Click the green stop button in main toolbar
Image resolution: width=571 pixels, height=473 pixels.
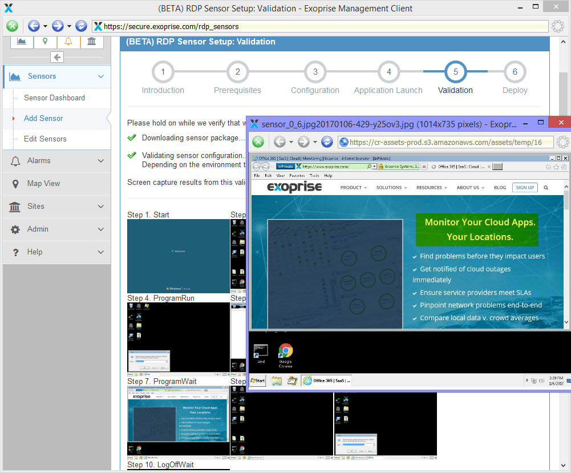(x=12, y=26)
